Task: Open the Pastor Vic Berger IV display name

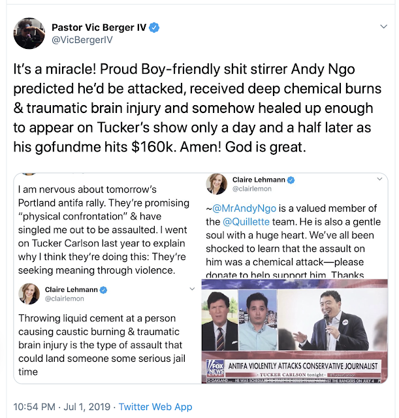Action: [99, 27]
